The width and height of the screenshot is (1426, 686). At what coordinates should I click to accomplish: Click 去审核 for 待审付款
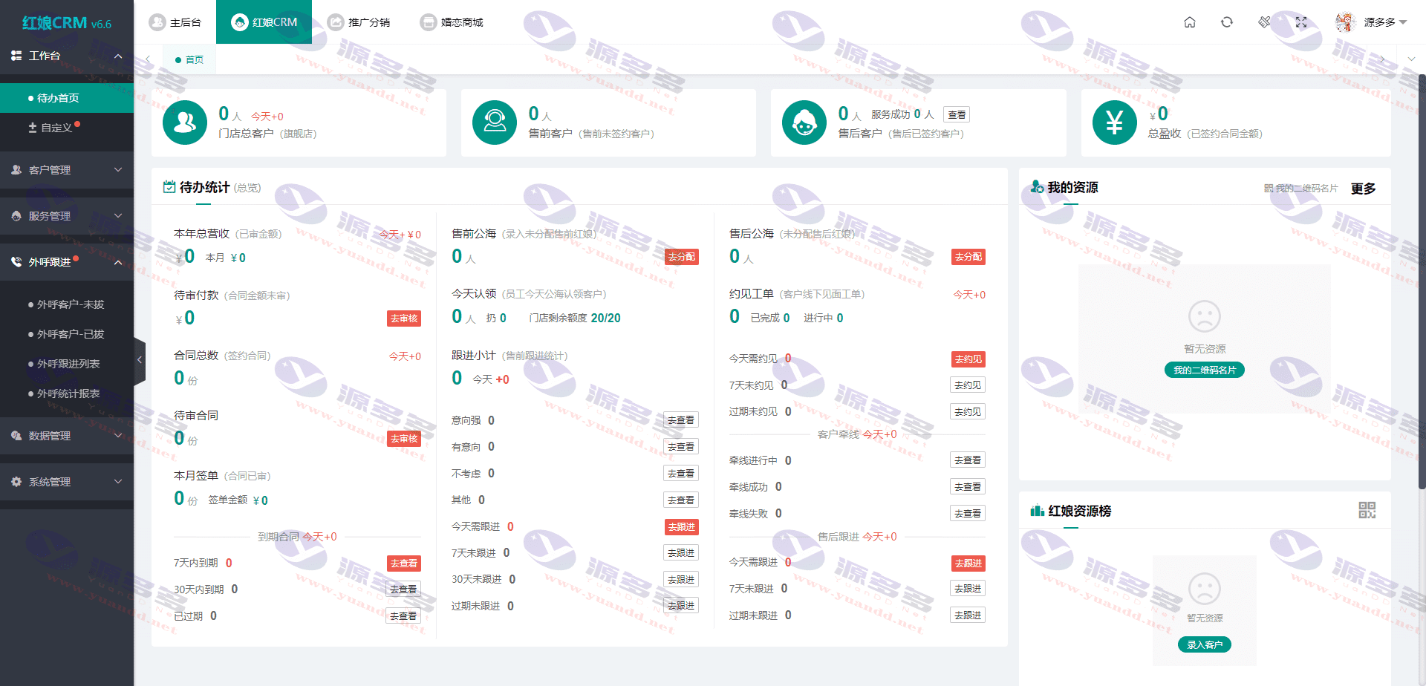tap(404, 318)
